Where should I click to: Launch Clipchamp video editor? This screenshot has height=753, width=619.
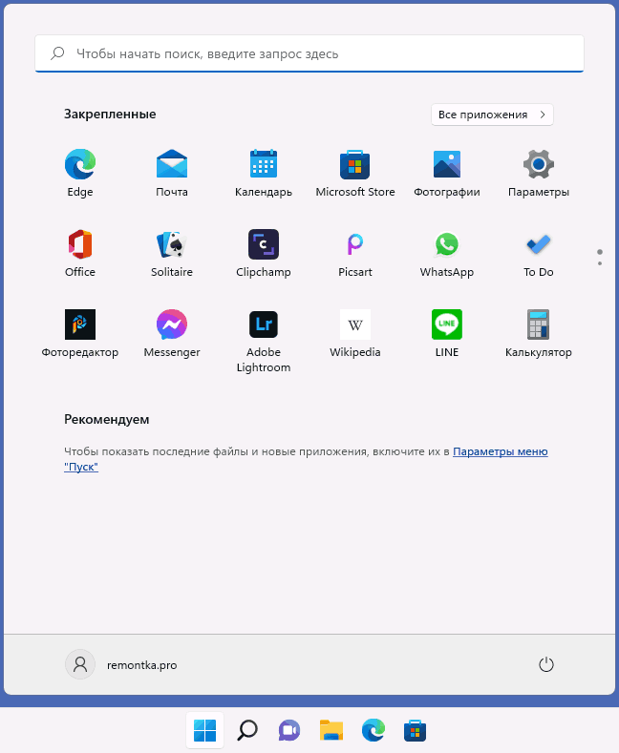264,254
